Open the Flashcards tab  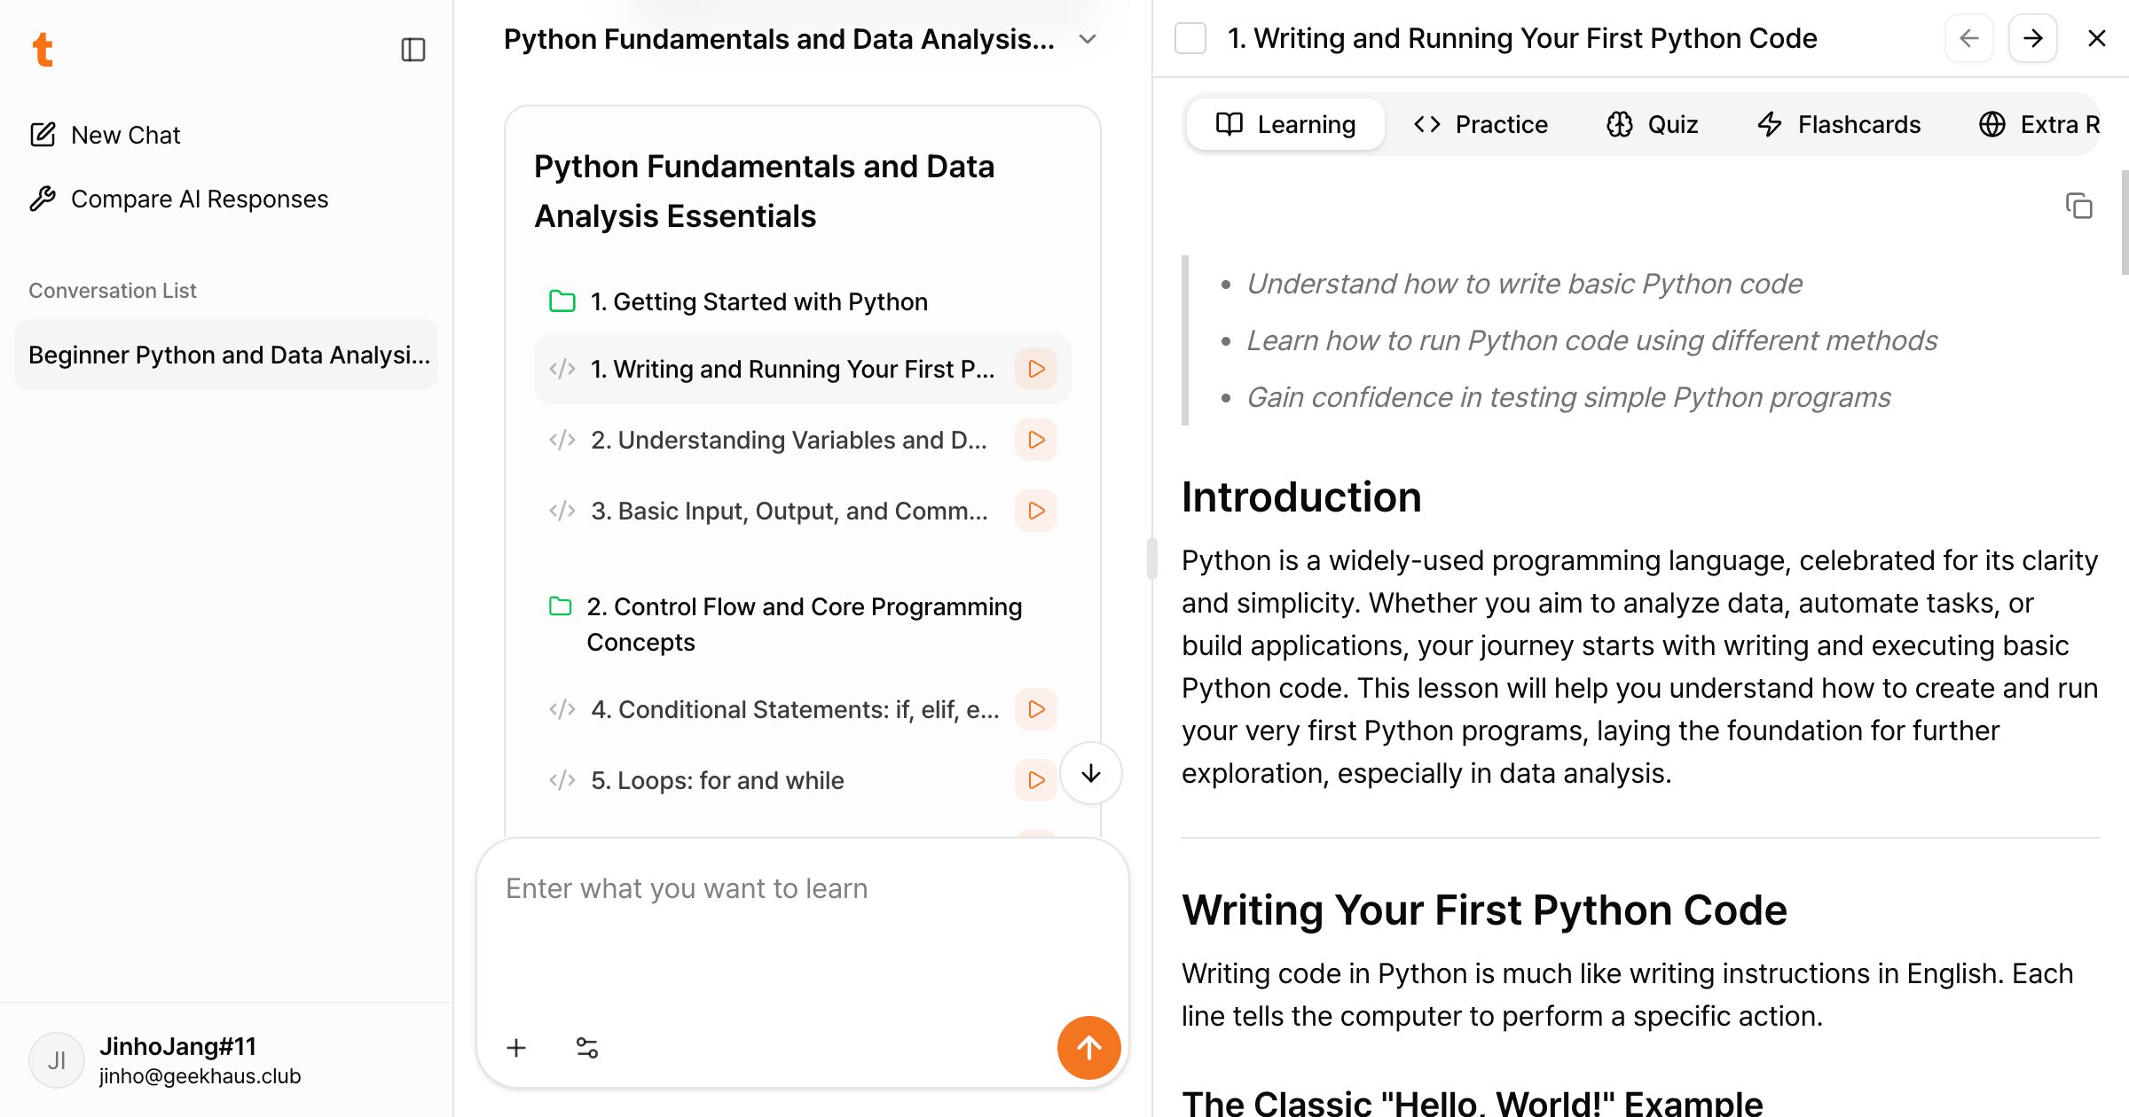tap(1839, 124)
